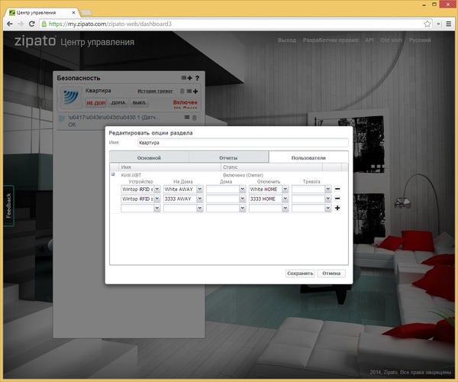This screenshot has width=458, height=382.
Task: Switch to the Основной tab
Action: (149, 157)
